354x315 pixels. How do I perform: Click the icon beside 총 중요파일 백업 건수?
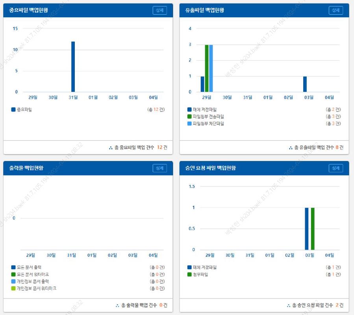(111, 148)
